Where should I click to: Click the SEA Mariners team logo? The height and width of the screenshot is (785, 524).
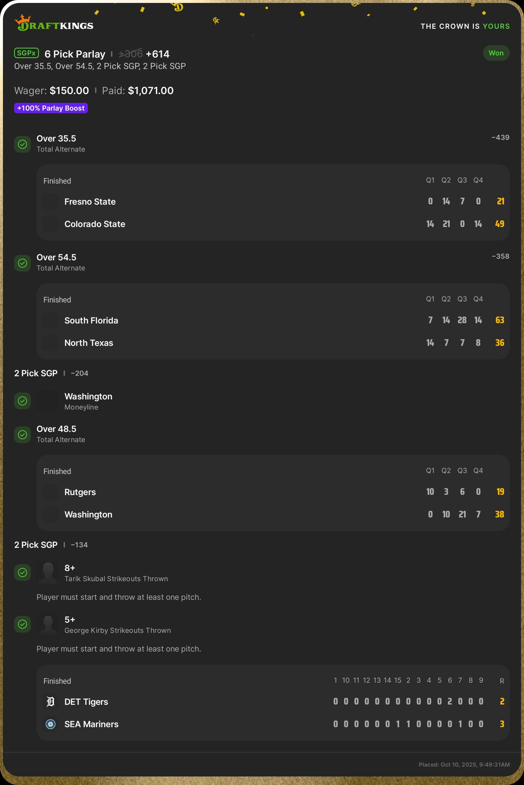pyautogui.click(x=51, y=724)
